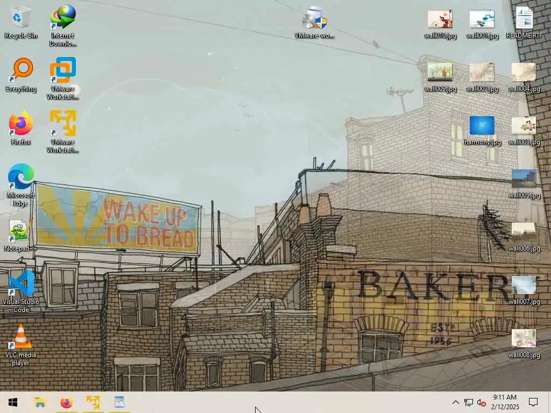Click the Show desktop strip at taskbar end
Viewport: 551px width, 413px height.
click(549, 402)
